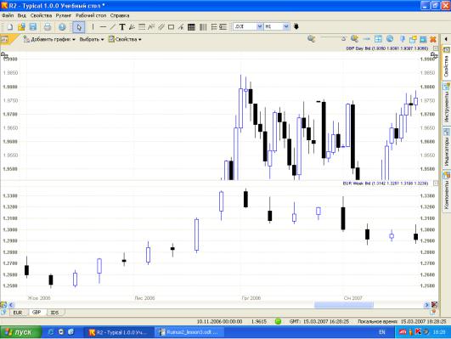
Task: Click the Open folder toolbar icon
Action: tap(21, 27)
